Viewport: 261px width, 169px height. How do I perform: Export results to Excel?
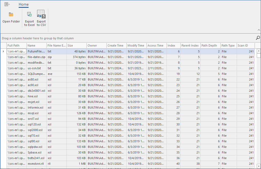coord(29,18)
